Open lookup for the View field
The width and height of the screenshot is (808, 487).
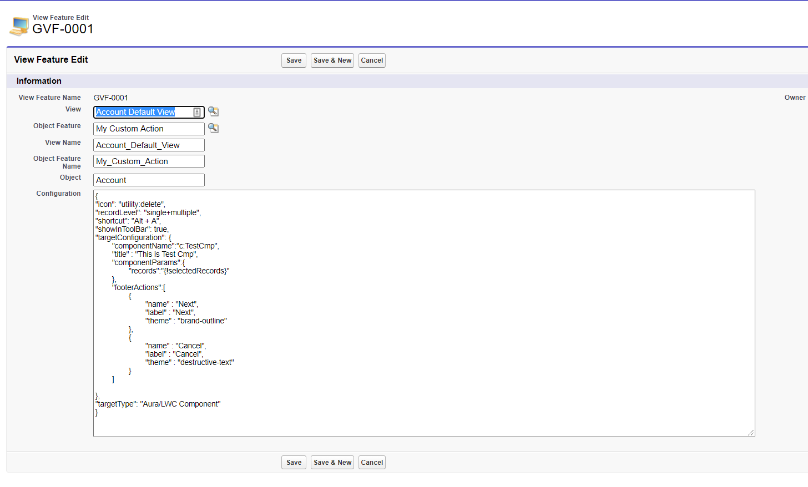click(213, 111)
